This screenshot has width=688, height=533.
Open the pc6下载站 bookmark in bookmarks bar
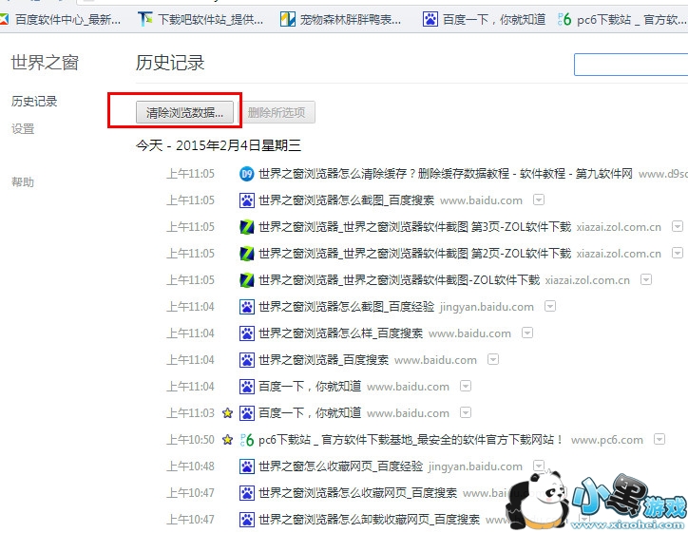point(622,19)
